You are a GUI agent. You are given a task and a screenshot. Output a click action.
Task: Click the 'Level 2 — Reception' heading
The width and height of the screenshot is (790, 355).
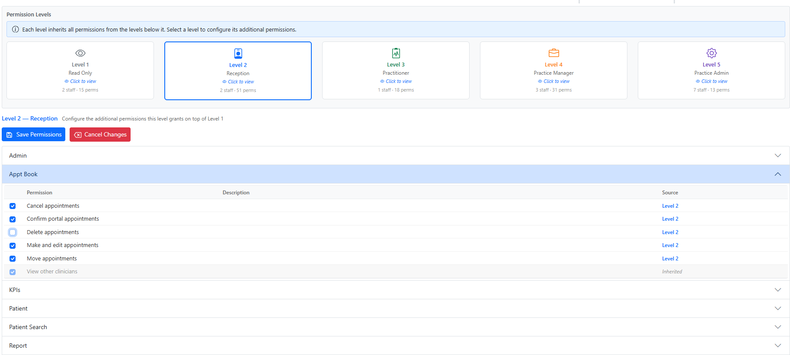29,118
